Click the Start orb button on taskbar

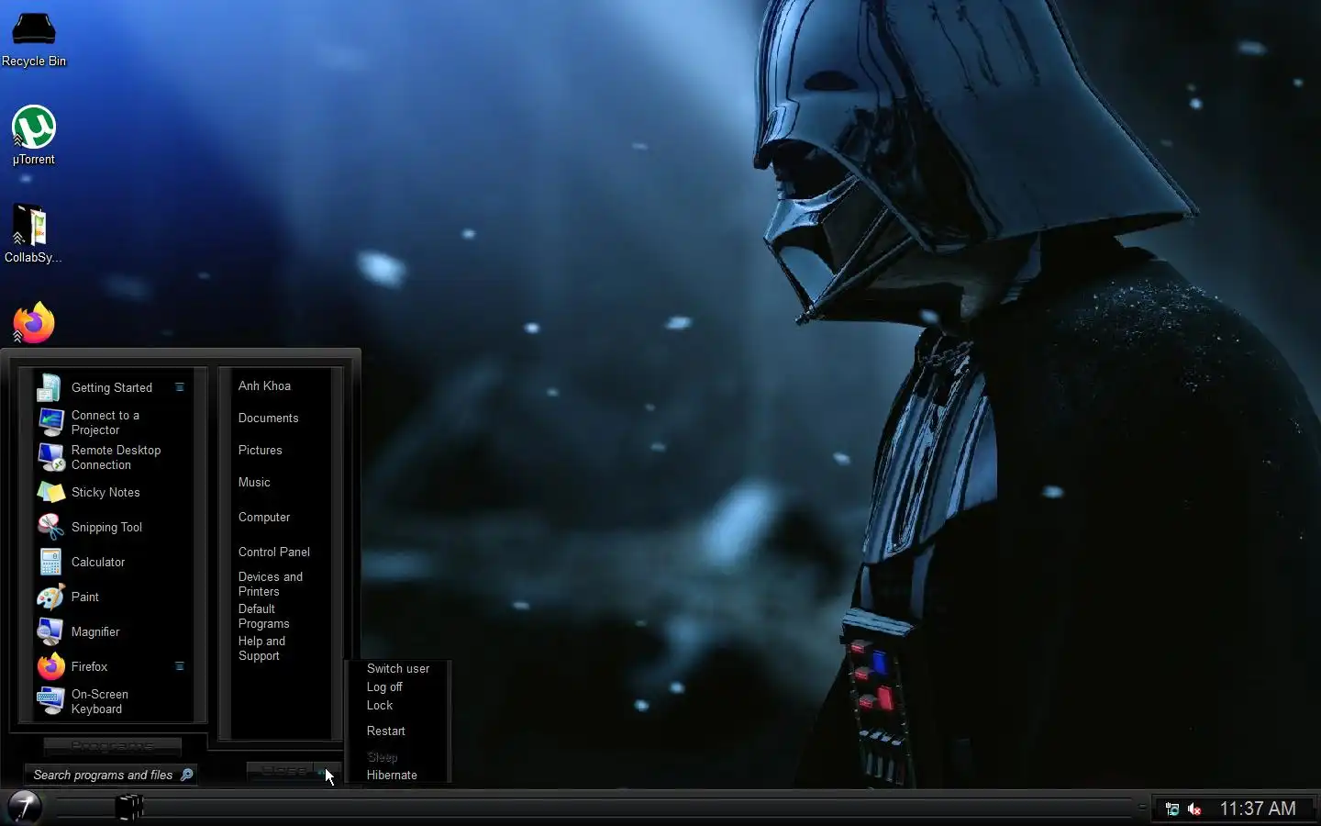(24, 807)
